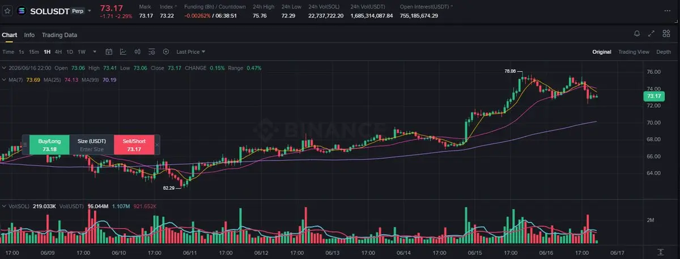Click the Range 0.47% value
Screen dimensions: 680x259
254,68
